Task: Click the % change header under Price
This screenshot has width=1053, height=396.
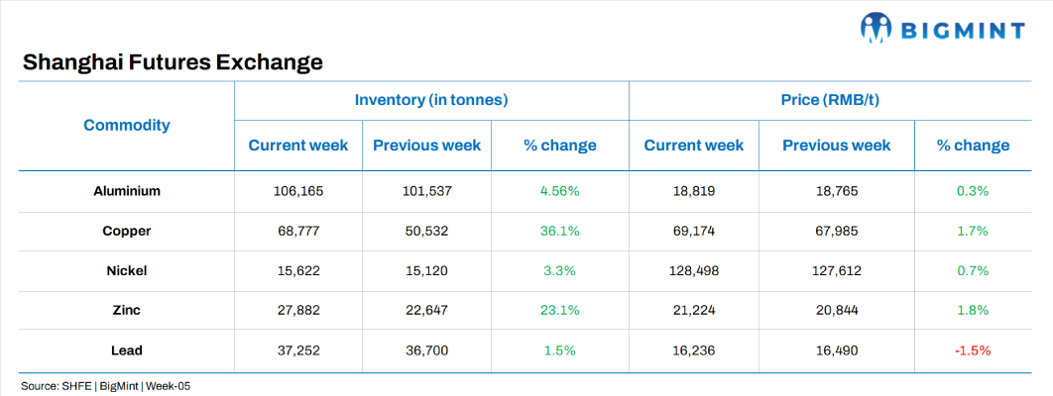Action: click(x=973, y=146)
